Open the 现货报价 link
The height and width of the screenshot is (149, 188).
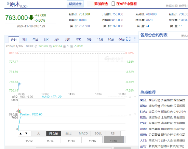tap(155, 117)
